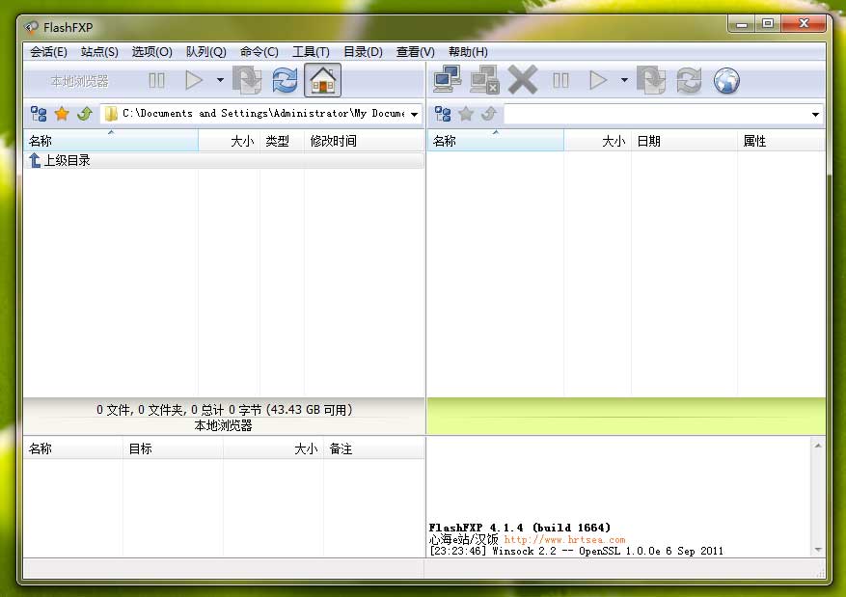
Task: Click the remote pane refresh icon
Action: tap(689, 80)
